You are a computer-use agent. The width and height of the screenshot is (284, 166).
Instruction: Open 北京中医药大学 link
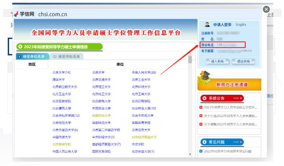[143, 116]
